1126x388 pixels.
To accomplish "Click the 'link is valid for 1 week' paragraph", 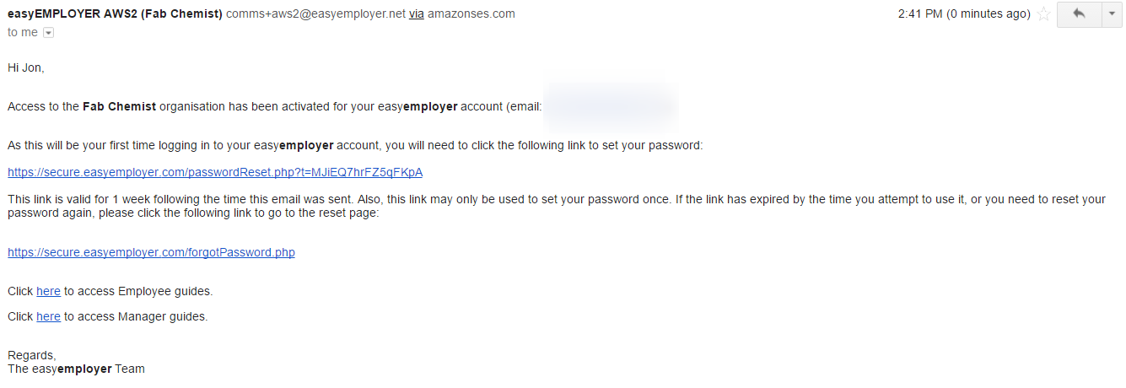I will (x=557, y=206).
